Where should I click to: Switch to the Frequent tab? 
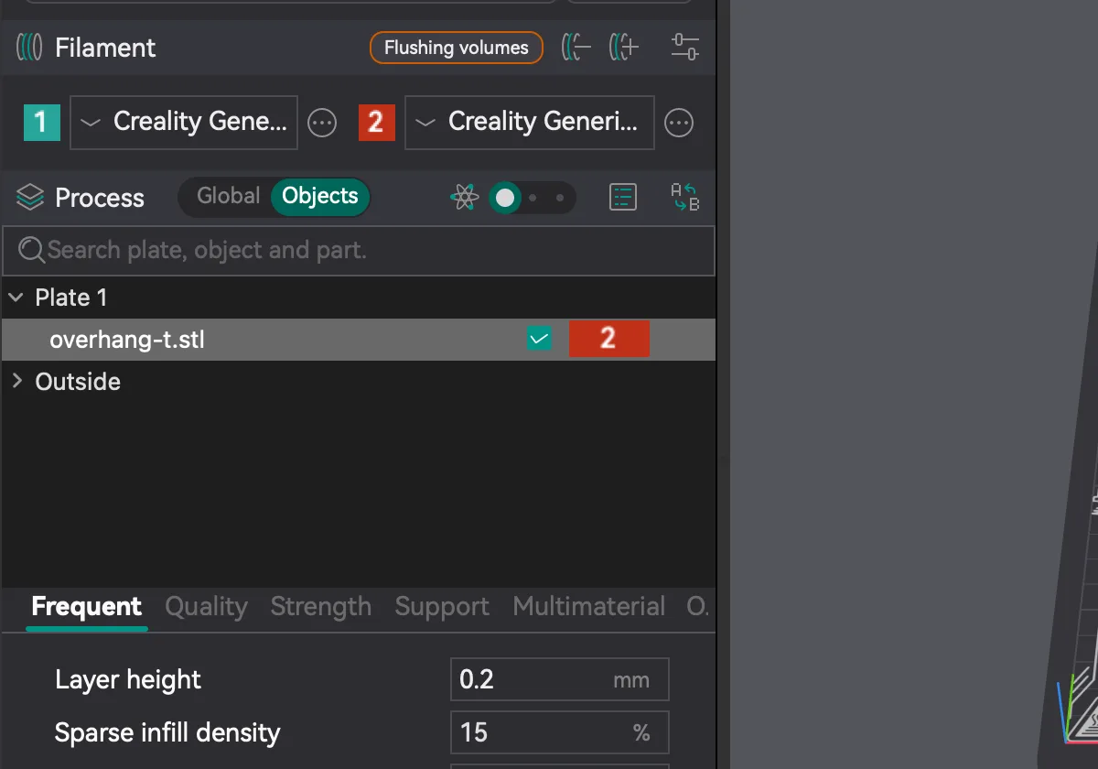[87, 606]
